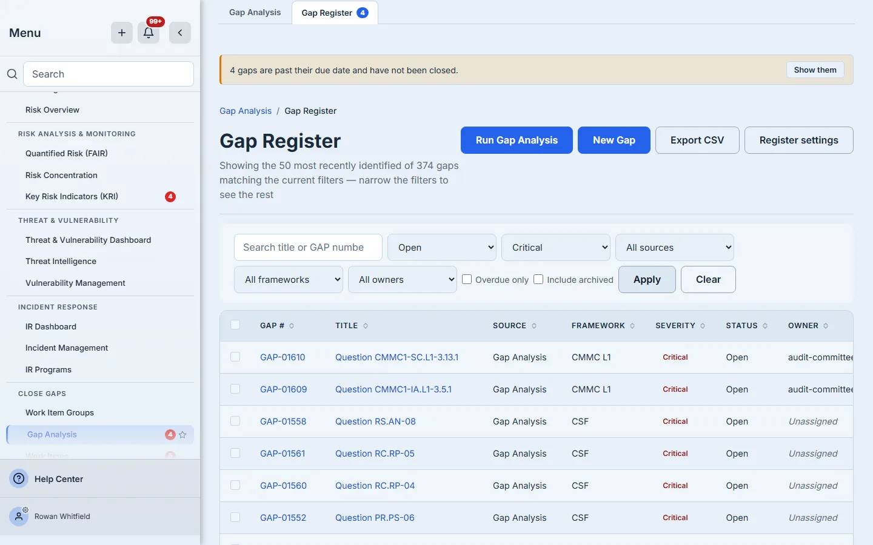Click Rowan Whitfield user avatar icon
The image size is (873, 545).
[19, 517]
